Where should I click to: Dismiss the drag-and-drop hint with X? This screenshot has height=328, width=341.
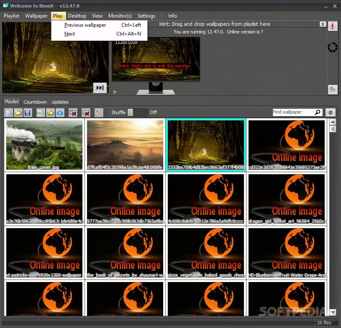click(323, 24)
